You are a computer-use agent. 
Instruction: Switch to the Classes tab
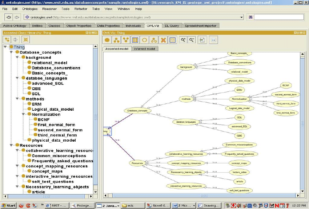(x=54, y=25)
